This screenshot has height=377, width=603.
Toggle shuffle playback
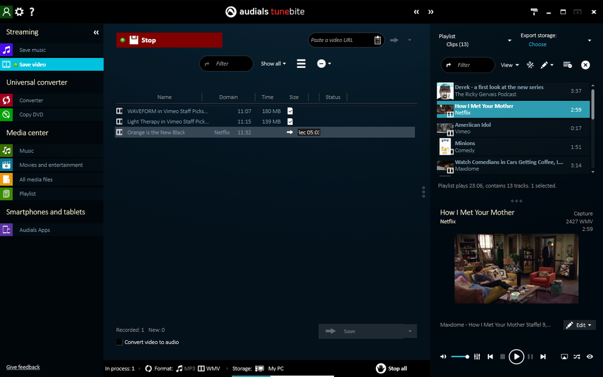coord(577,357)
